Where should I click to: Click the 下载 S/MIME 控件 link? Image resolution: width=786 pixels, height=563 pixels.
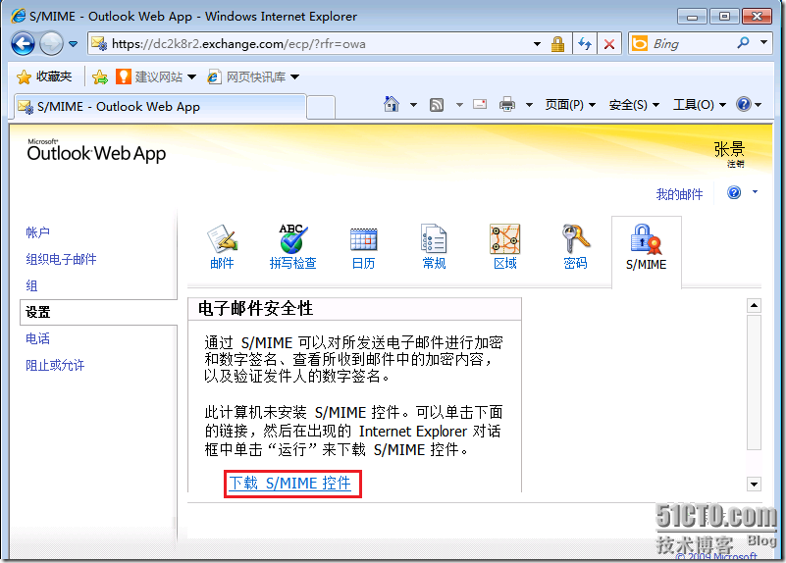(289, 484)
